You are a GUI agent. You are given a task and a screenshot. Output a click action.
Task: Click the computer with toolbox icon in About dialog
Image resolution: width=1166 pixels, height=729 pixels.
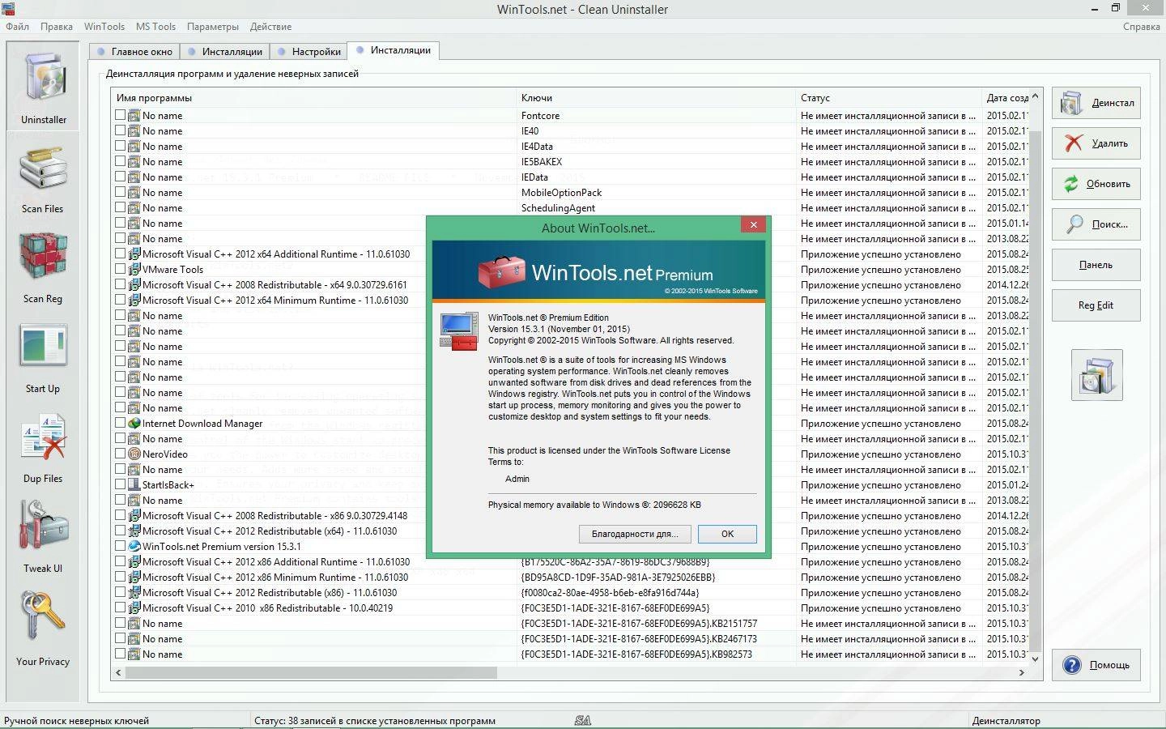click(459, 331)
